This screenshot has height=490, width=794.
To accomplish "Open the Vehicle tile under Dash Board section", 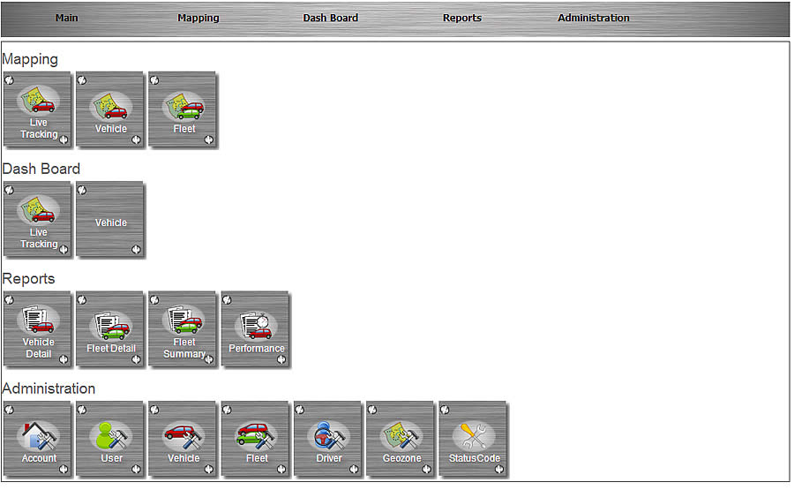I will [x=110, y=219].
